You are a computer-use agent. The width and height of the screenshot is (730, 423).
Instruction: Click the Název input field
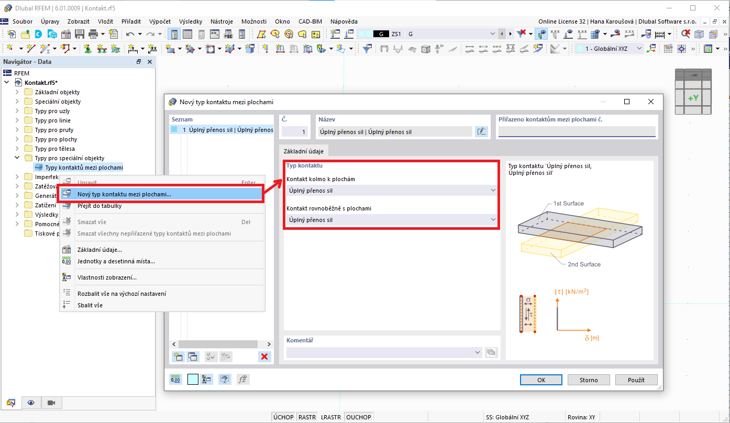[x=395, y=132]
